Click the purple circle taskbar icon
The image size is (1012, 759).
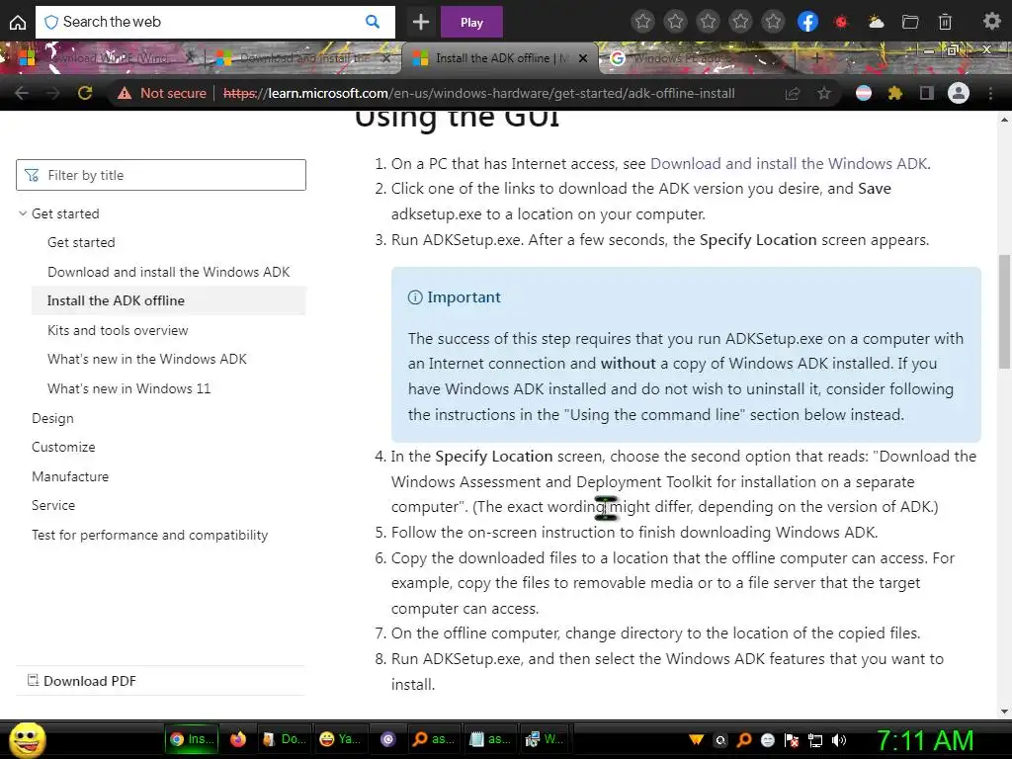point(387,739)
